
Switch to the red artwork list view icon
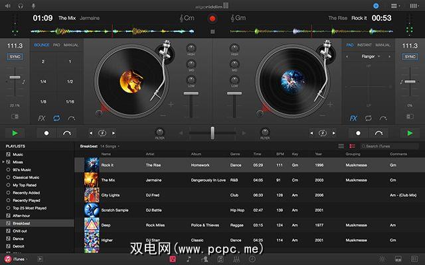(x=352, y=146)
